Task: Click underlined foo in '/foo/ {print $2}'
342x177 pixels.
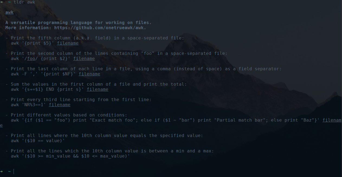Action: click(x=31, y=59)
